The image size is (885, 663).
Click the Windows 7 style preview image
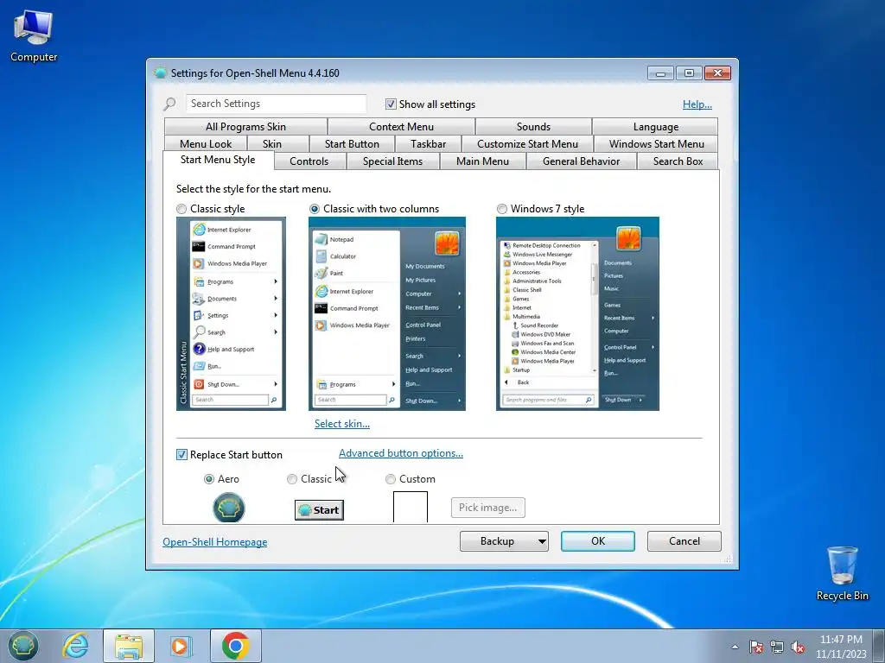tap(577, 314)
